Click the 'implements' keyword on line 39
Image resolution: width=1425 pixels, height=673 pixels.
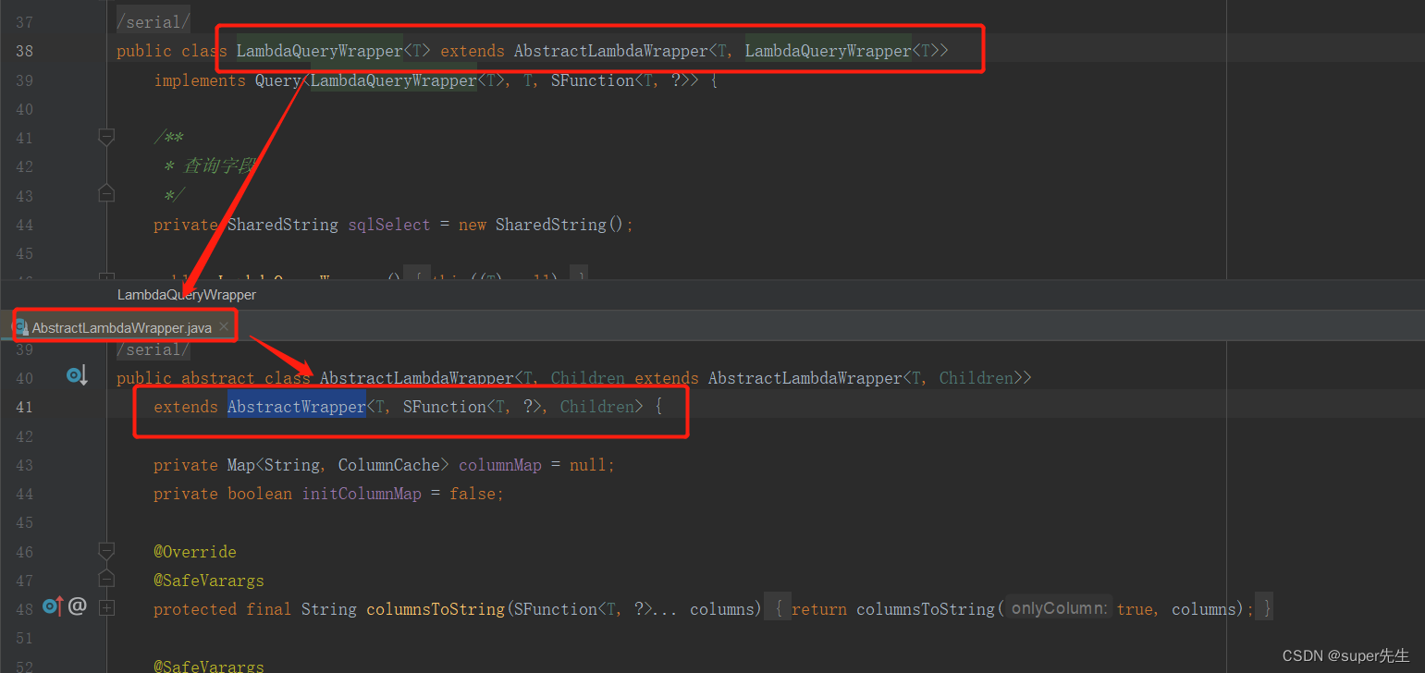coord(200,80)
